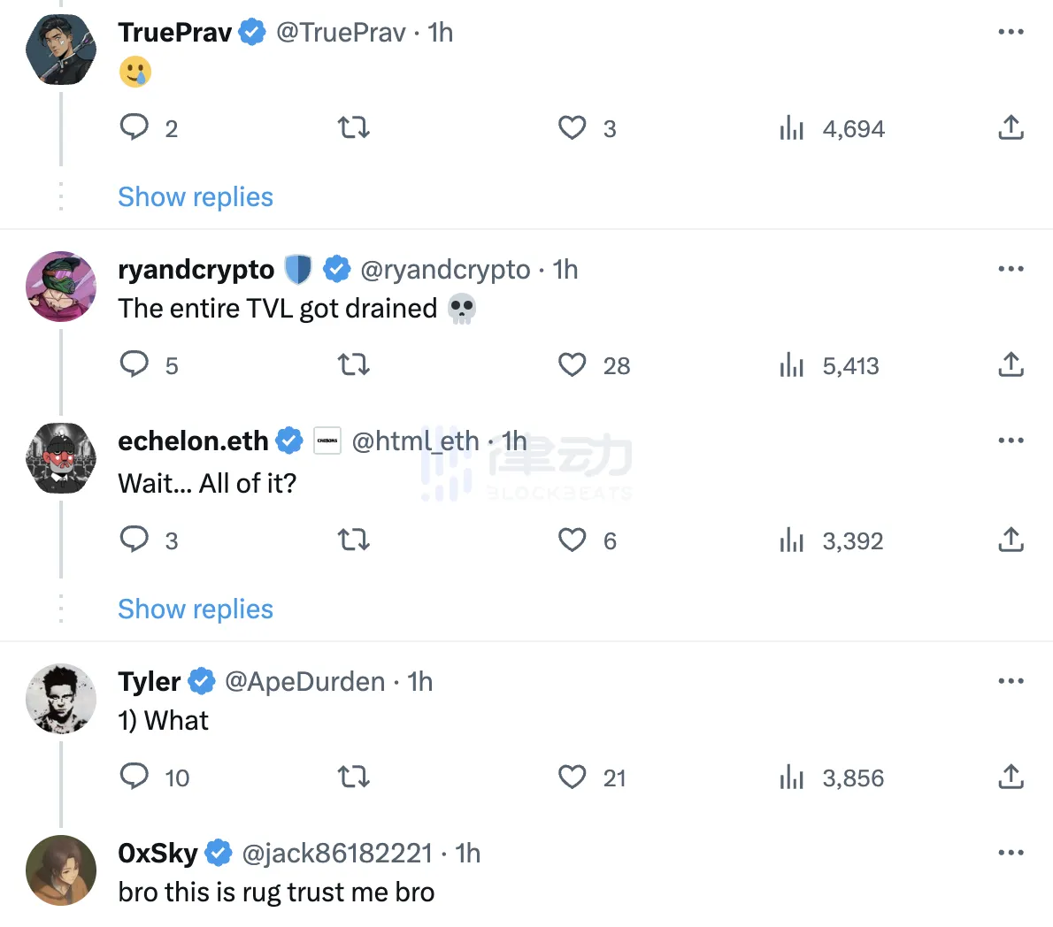Open more options menu on echelon.eth's tweet
Viewport: 1053px width, 927px height.
pos(1011,441)
